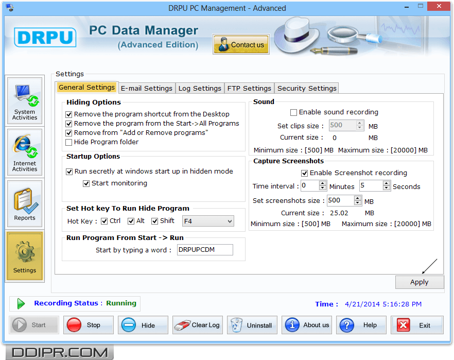Switch to E-mail Settings tab

click(x=147, y=88)
